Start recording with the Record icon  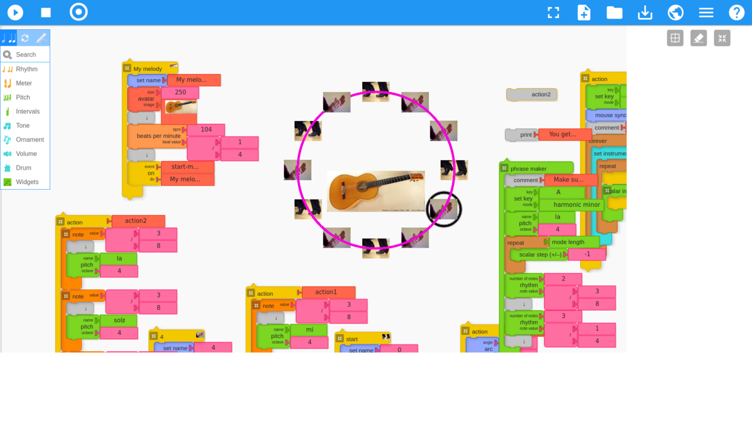[79, 12]
